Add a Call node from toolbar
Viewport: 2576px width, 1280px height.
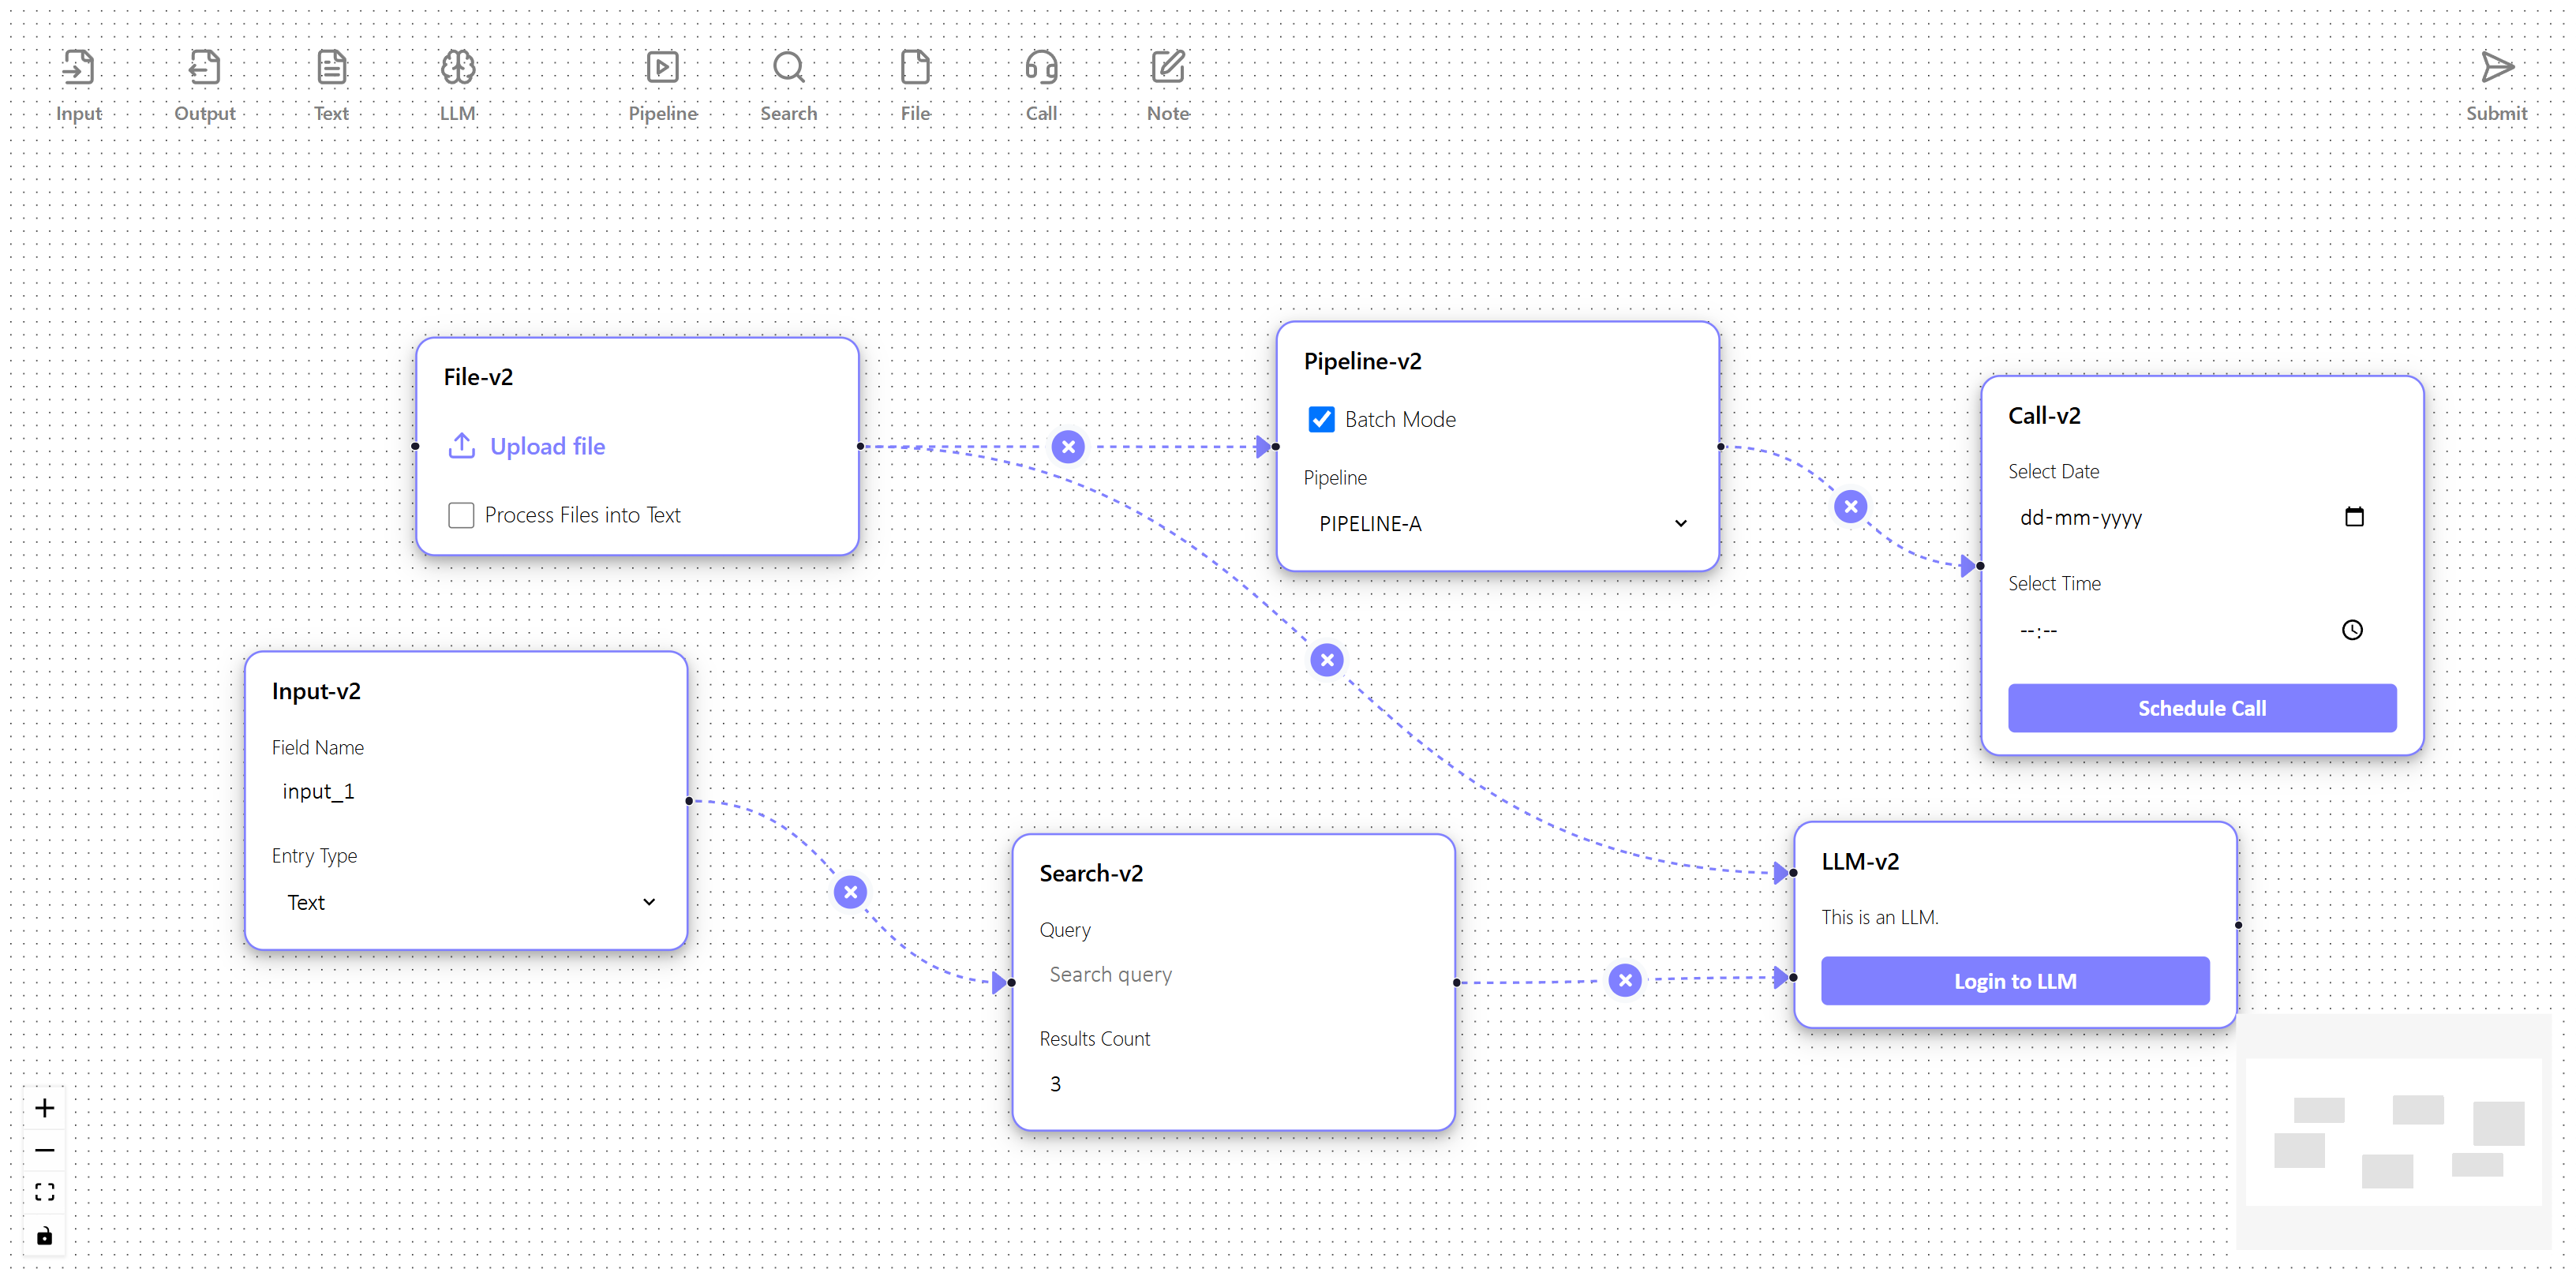click(x=1041, y=68)
